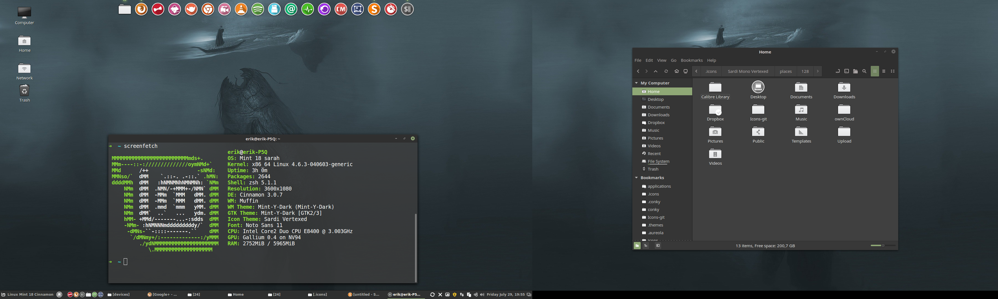Click the taskbar clock Friday July 29
This screenshot has height=299, width=998.
pos(506,295)
